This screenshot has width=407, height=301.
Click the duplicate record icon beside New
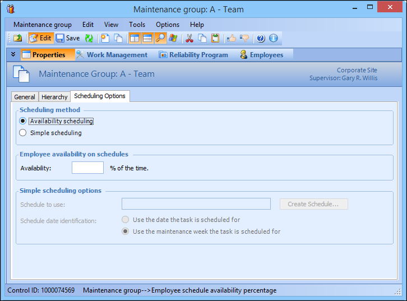[x=118, y=38]
